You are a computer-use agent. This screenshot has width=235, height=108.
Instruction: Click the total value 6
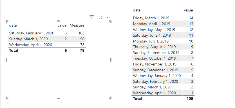tap(66, 50)
